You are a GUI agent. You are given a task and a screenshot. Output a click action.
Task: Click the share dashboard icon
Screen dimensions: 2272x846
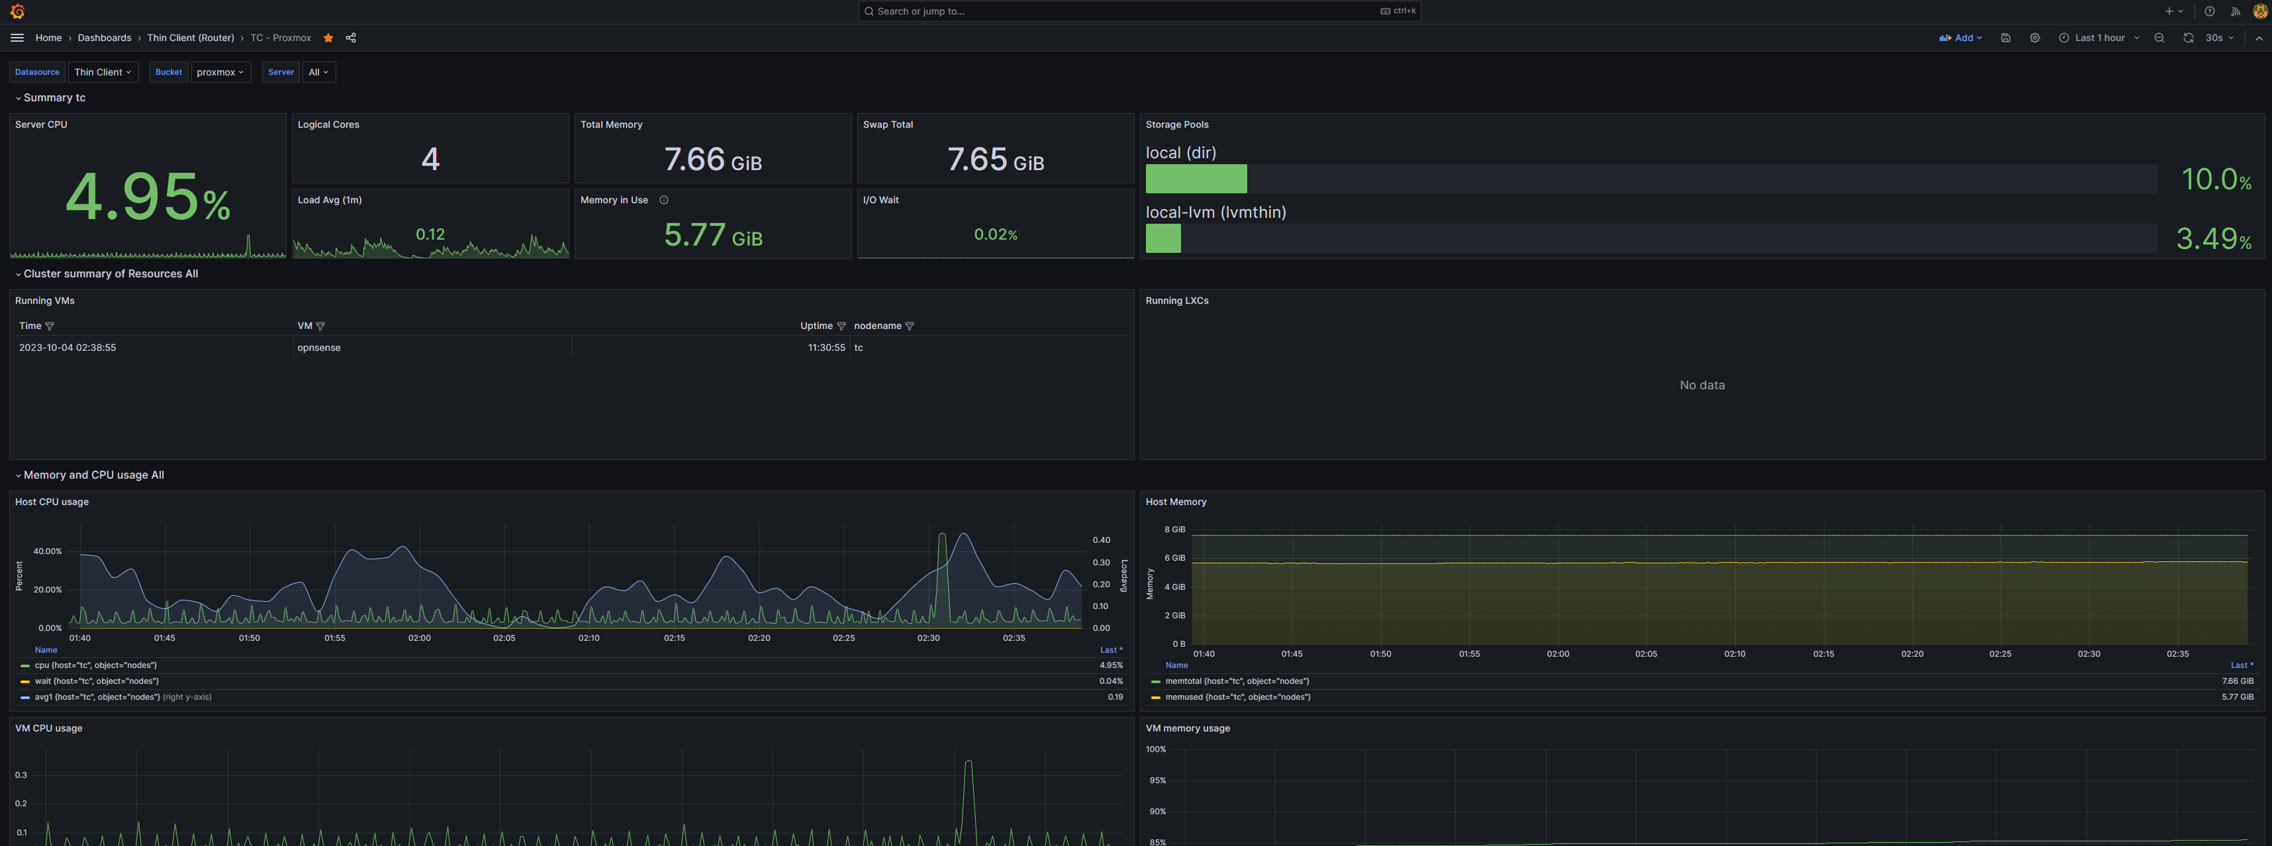pos(351,38)
